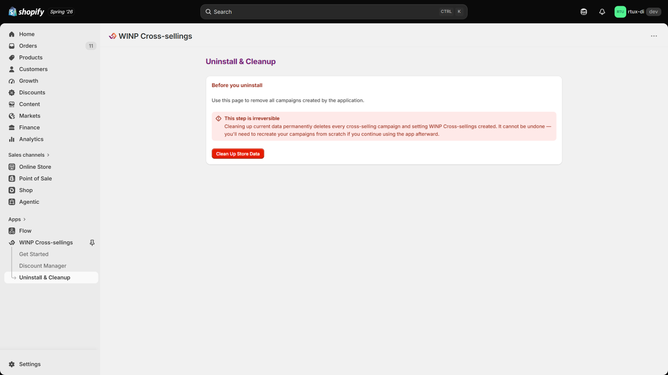The image size is (668, 375).
Task: Click the dev badge next to store name
Action: [x=653, y=12]
